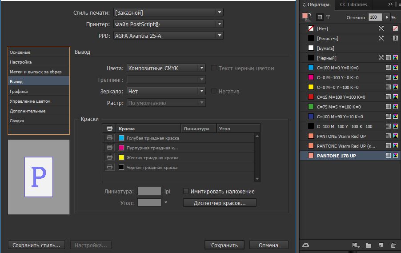Swap fill and stroke arrows icon
Screen dimensions: 401x253
click(x=310, y=13)
